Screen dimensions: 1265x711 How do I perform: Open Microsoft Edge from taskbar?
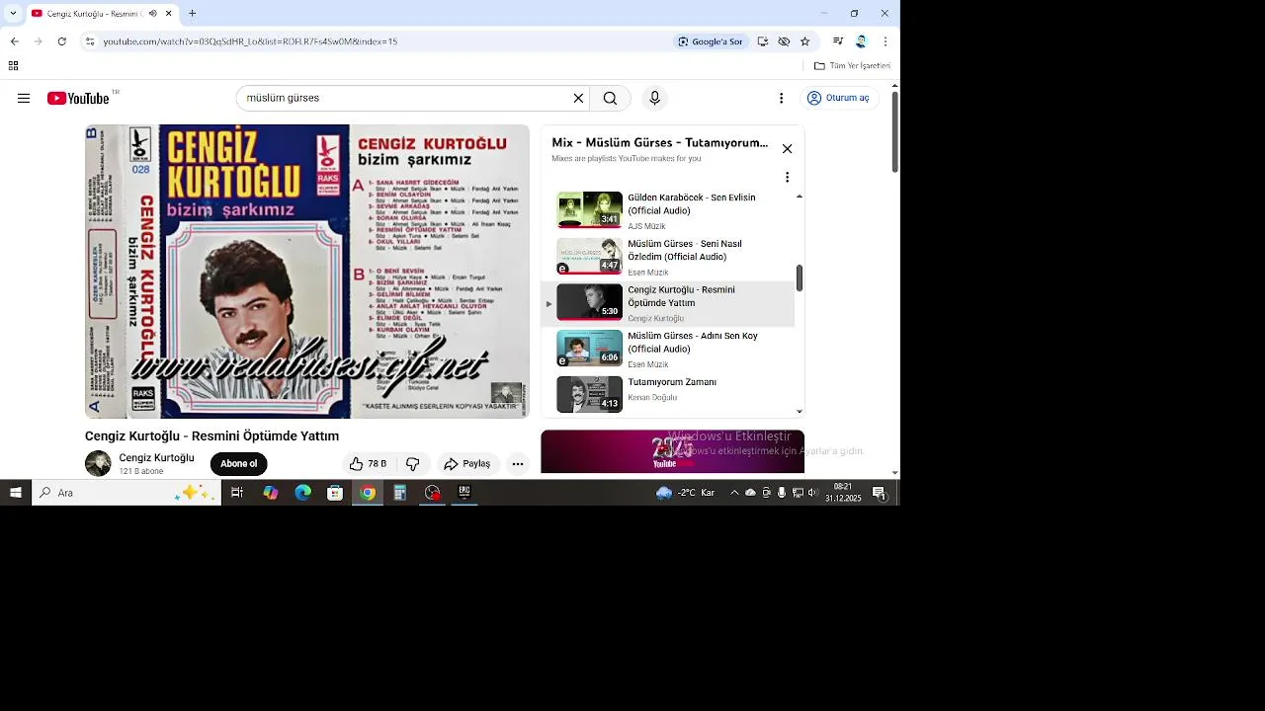pyautogui.click(x=302, y=493)
